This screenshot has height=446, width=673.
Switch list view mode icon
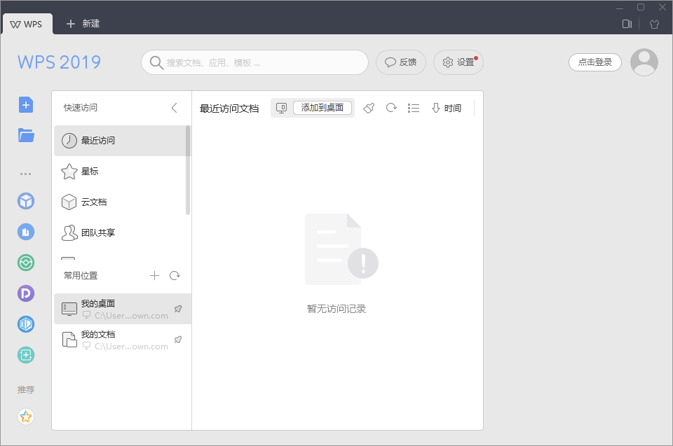click(x=414, y=108)
